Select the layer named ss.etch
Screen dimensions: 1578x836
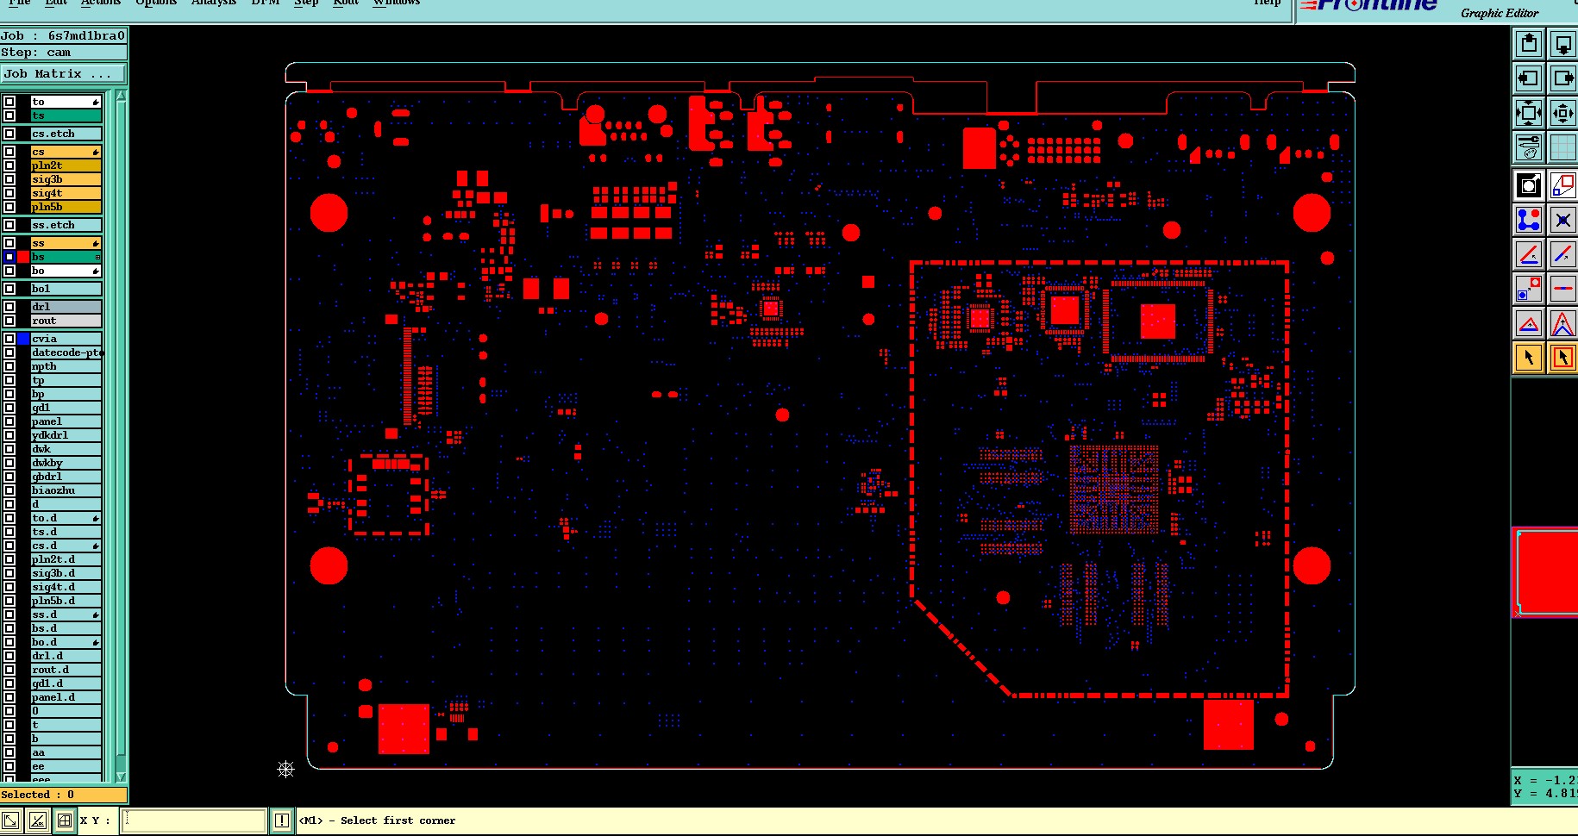point(66,225)
